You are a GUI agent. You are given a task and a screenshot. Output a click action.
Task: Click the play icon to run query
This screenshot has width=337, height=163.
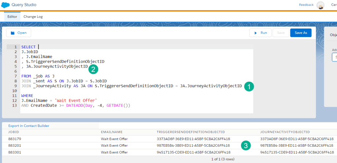pos(255,33)
